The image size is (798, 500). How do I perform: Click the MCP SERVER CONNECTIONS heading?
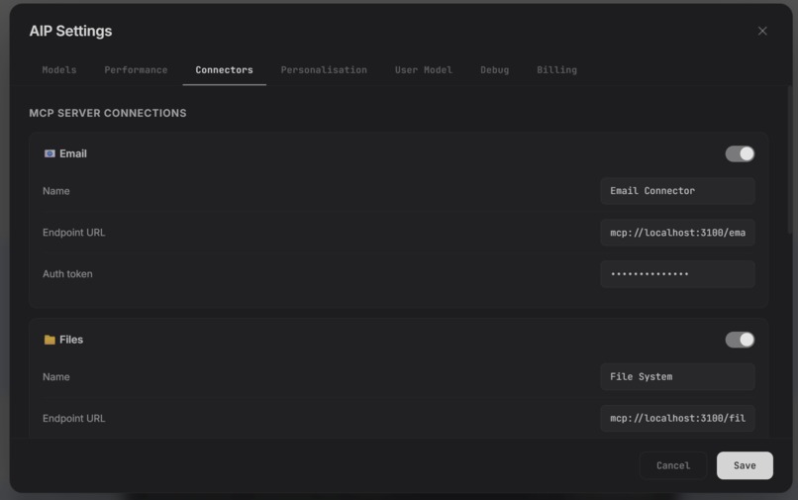108,113
